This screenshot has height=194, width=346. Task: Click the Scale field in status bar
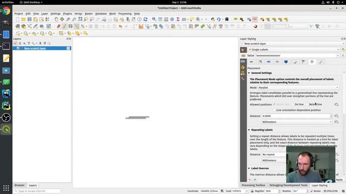[x=238, y=191]
